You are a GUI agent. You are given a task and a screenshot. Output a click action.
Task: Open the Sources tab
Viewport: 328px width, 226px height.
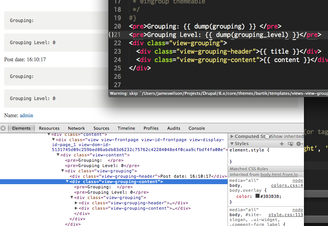[x=101, y=128]
